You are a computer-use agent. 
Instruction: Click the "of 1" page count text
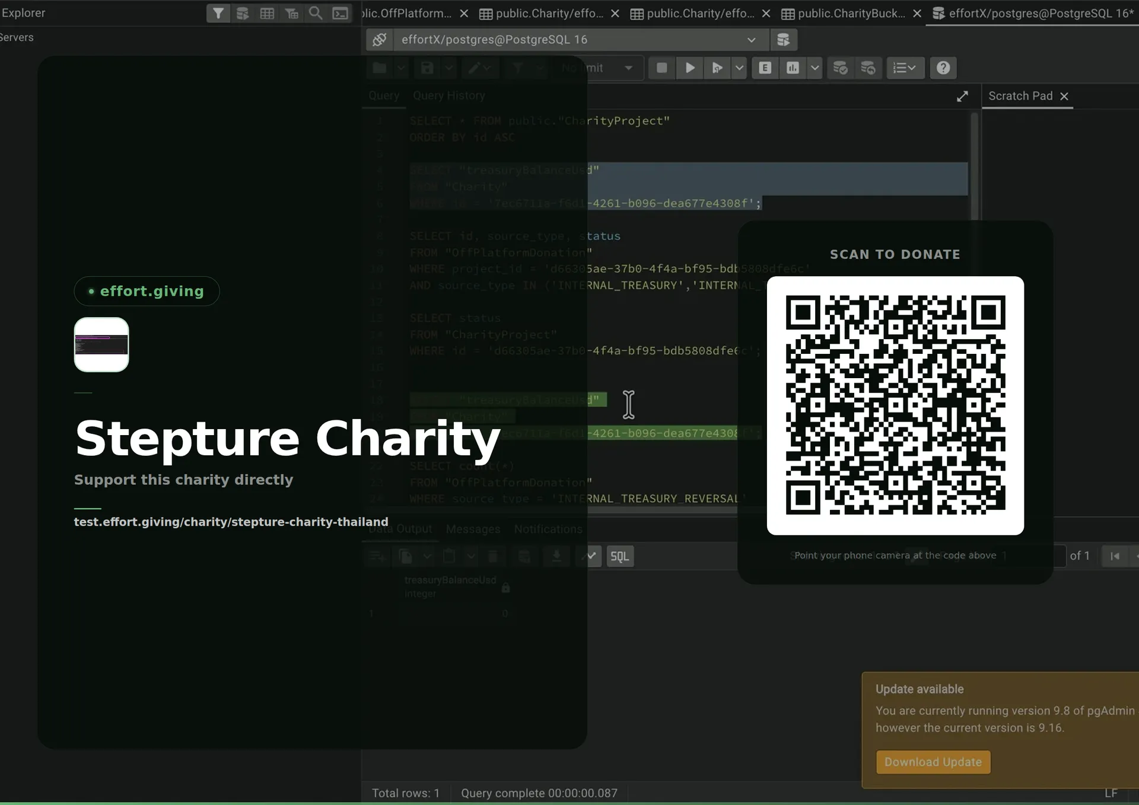click(x=1080, y=555)
